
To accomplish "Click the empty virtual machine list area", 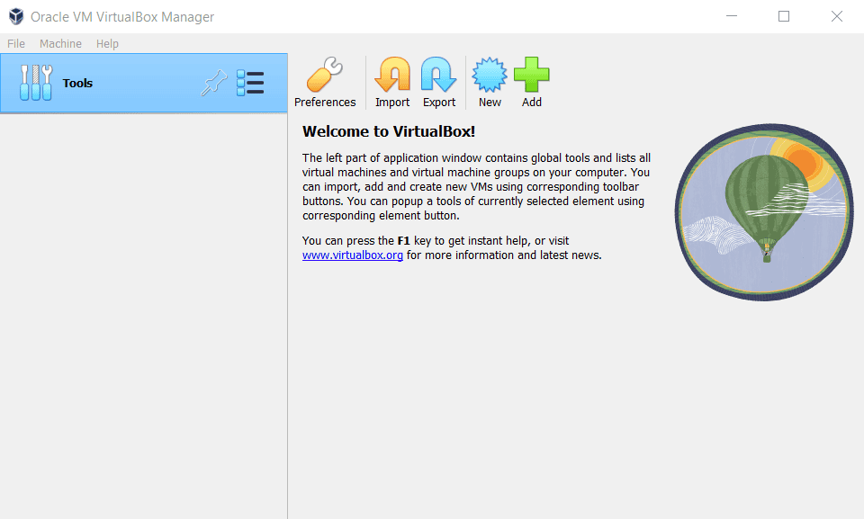I will (x=144, y=315).
